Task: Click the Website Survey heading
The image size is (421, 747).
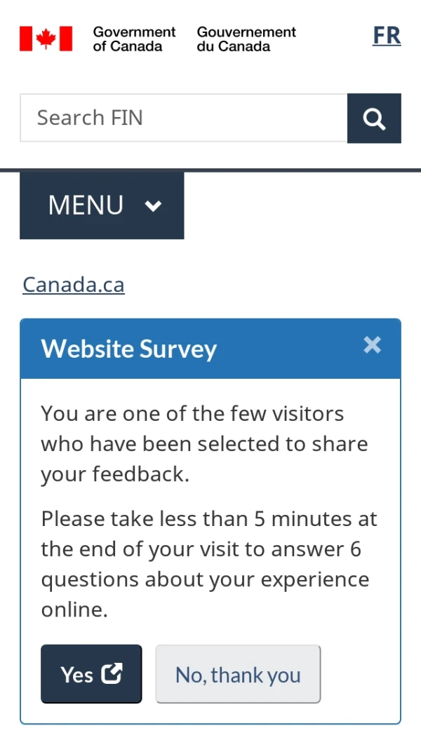Action: point(129,349)
